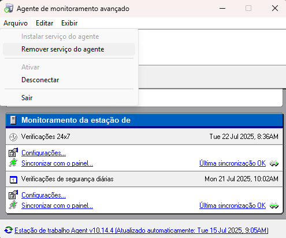This screenshot has width=286, height=238.
Task: Click Sincronizar com o painel under daily security checks
Action: tap(57, 206)
